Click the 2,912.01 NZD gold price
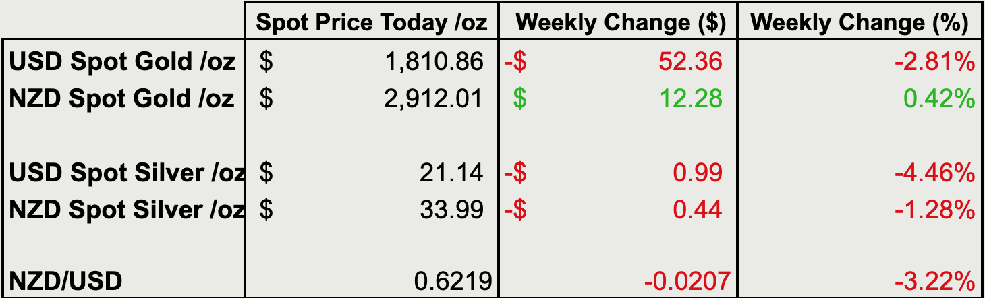985x298 pixels. [x=434, y=99]
